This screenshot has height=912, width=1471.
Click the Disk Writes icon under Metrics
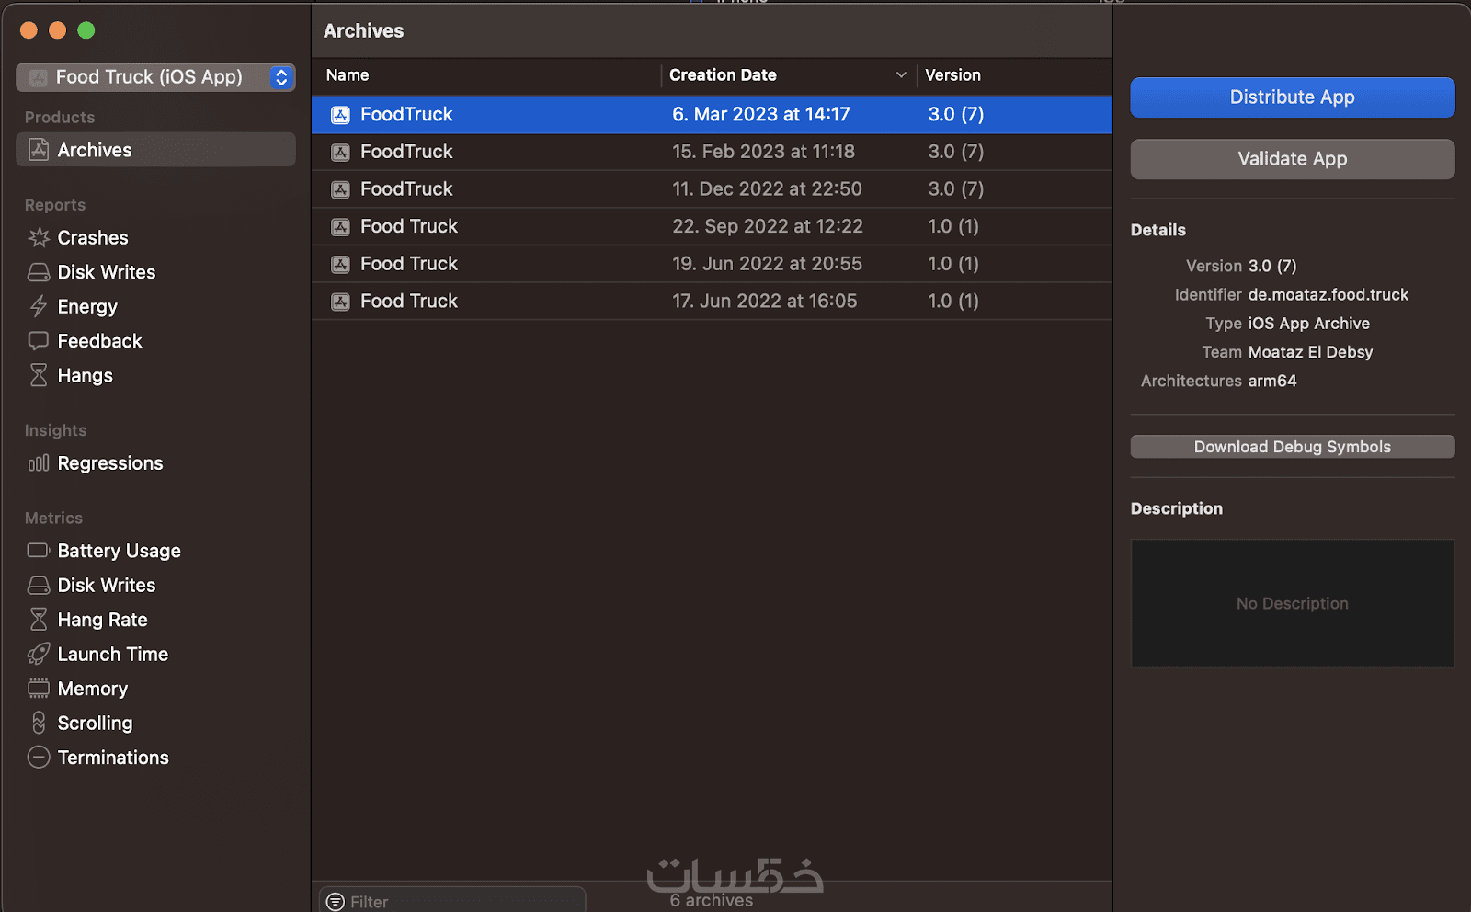pos(39,585)
